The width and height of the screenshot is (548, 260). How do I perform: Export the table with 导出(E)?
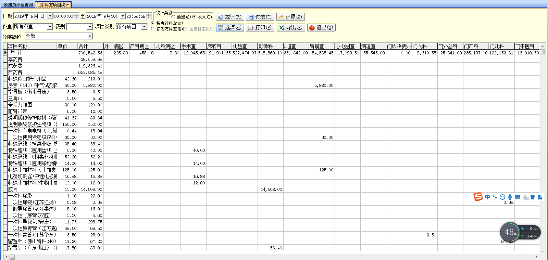pos(290,27)
